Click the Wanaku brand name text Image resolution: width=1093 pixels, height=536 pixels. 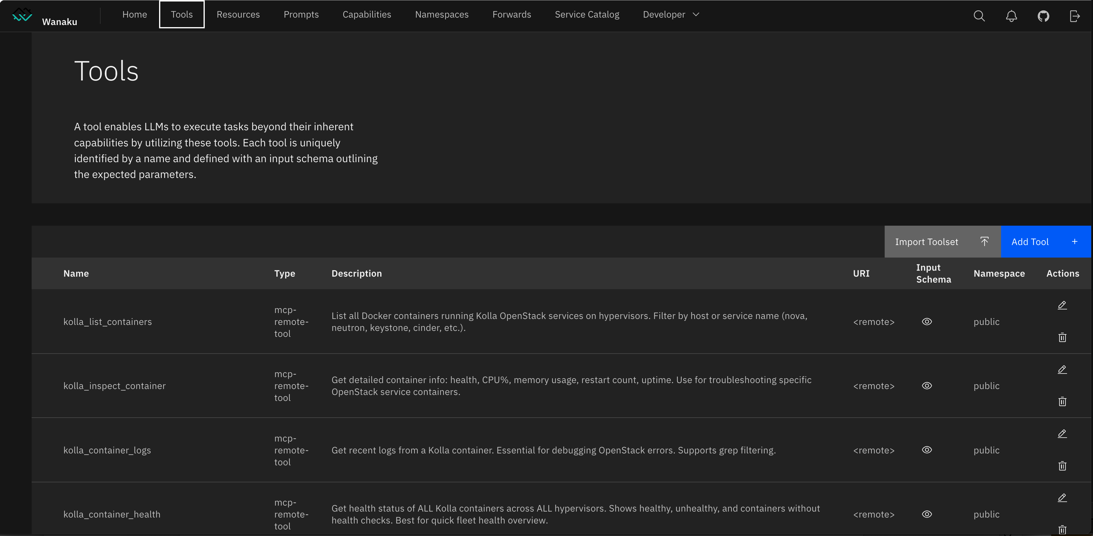tap(59, 21)
